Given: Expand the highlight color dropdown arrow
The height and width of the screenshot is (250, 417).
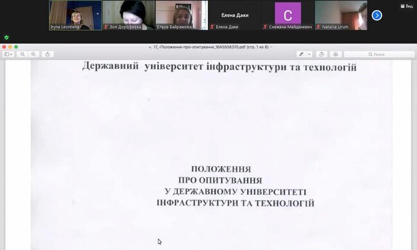Looking at the screenshot, I should [309, 54].
